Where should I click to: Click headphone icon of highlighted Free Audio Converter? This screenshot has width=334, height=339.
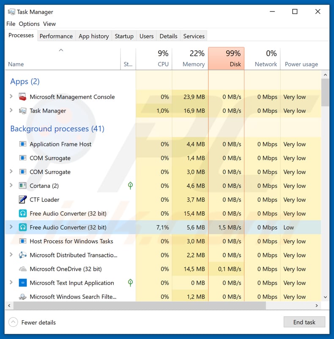point(23,227)
